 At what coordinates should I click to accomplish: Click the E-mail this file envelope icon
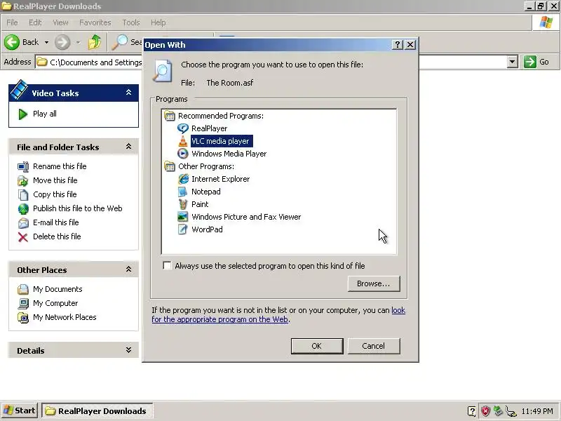coord(23,222)
